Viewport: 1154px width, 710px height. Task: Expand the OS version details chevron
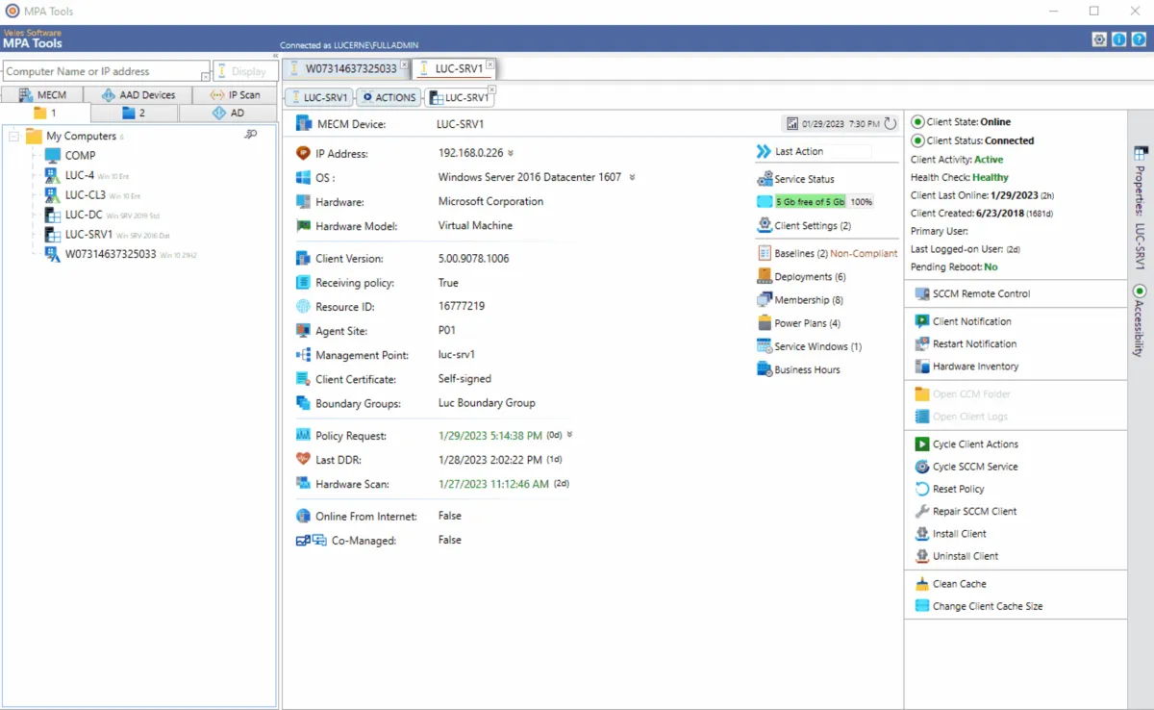(632, 177)
